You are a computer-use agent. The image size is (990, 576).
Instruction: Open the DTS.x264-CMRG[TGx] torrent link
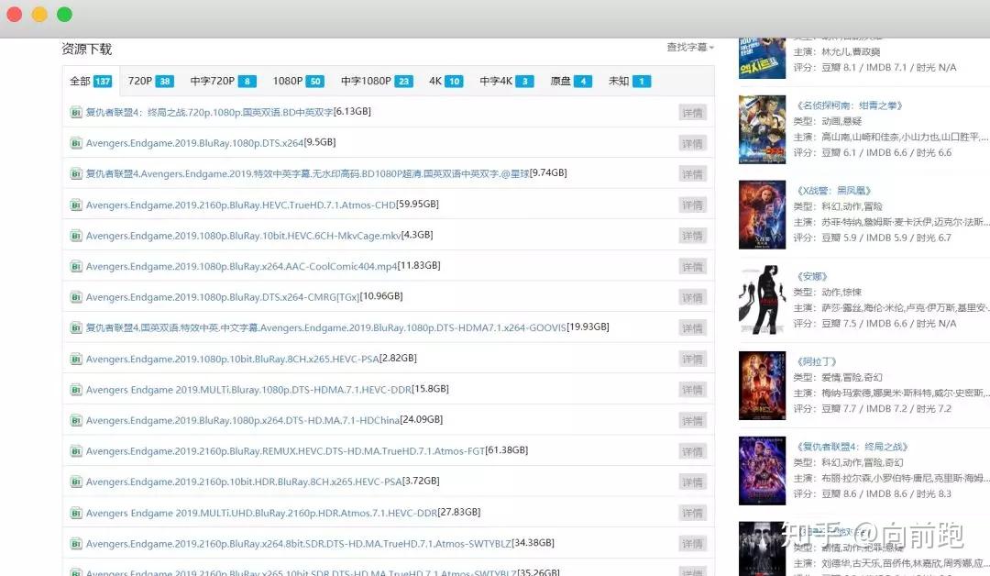coord(223,297)
